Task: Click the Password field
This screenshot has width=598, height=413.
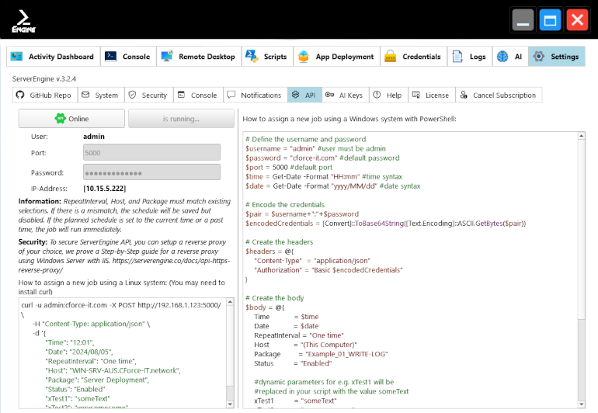Action: tap(151, 172)
